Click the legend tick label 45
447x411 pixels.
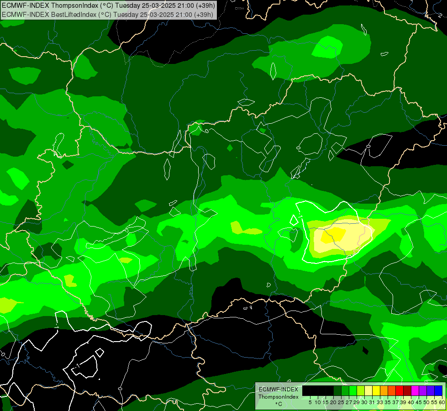419,402
